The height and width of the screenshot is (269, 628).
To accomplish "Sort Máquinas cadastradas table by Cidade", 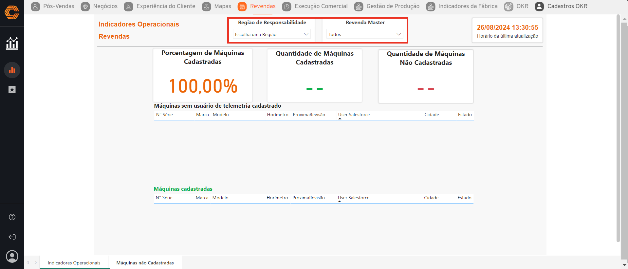I will (x=431, y=198).
